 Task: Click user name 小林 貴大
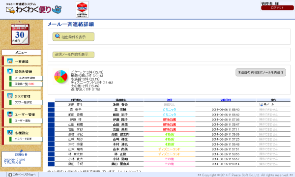(76, 159)
